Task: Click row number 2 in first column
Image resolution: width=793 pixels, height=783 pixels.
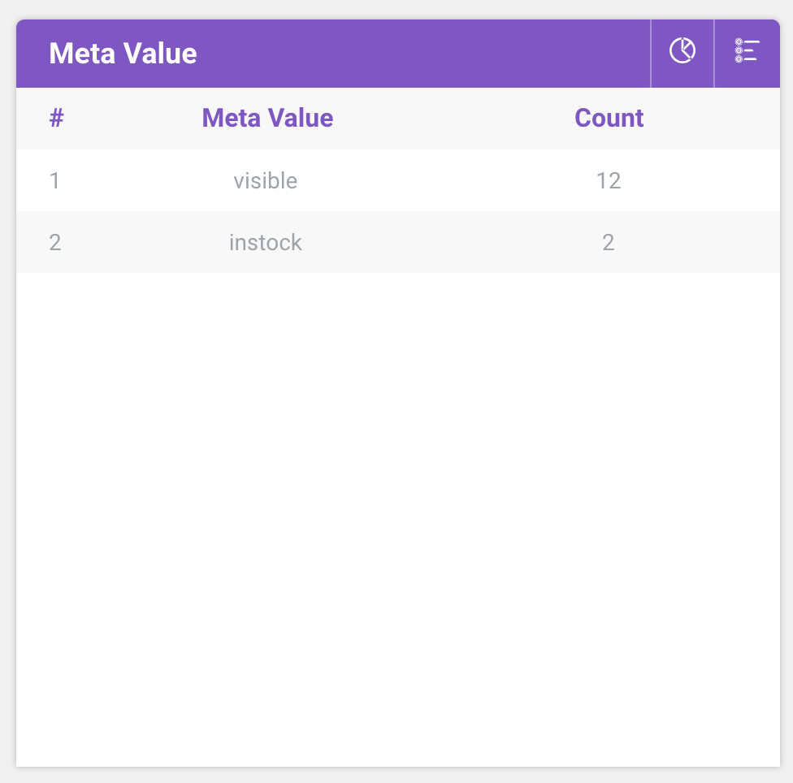Action: (54, 242)
